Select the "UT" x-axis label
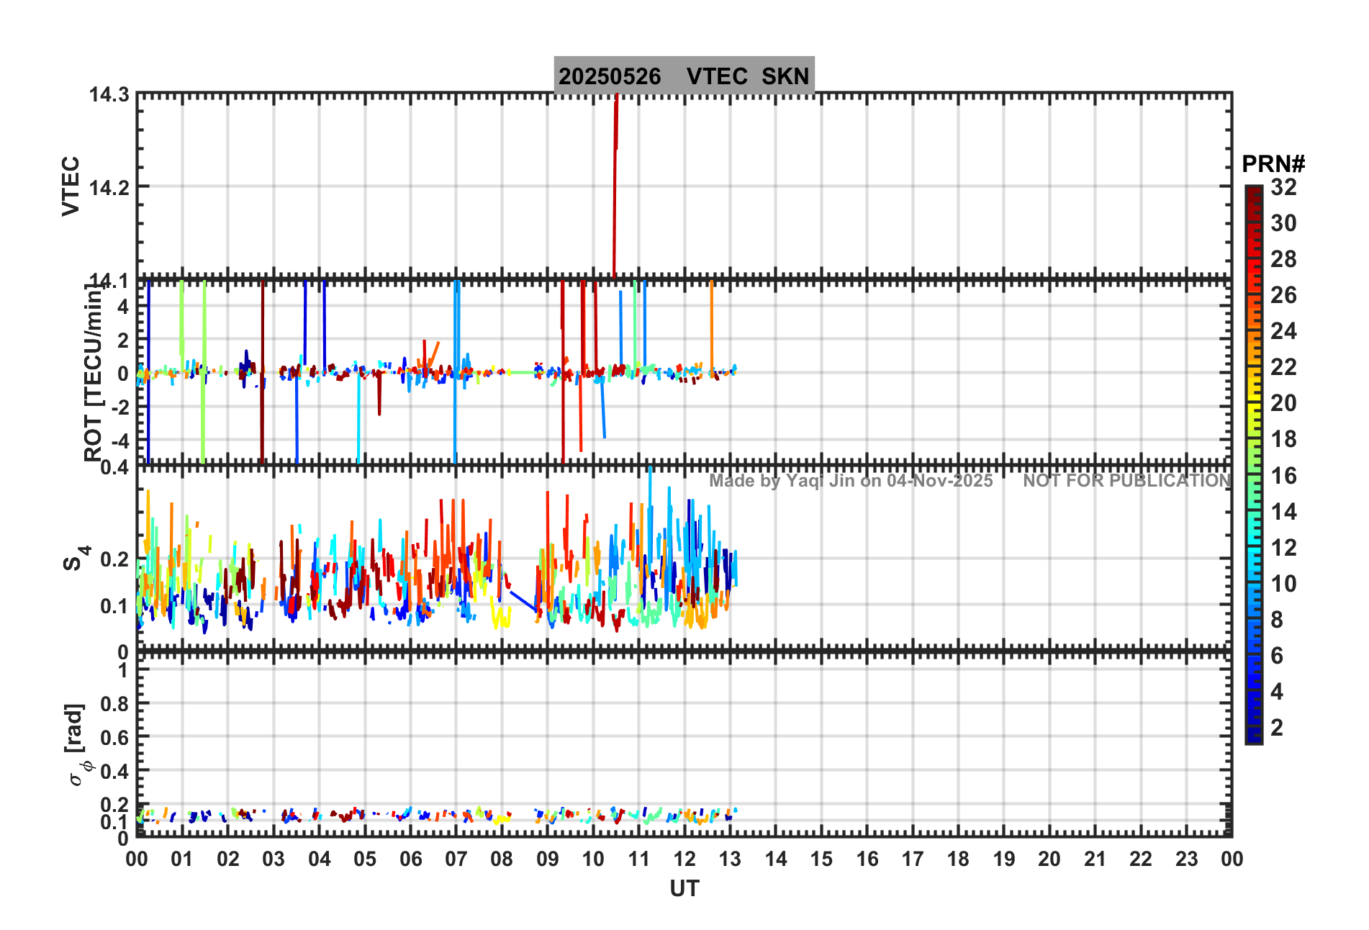The width and height of the screenshot is (1369, 930). click(684, 889)
